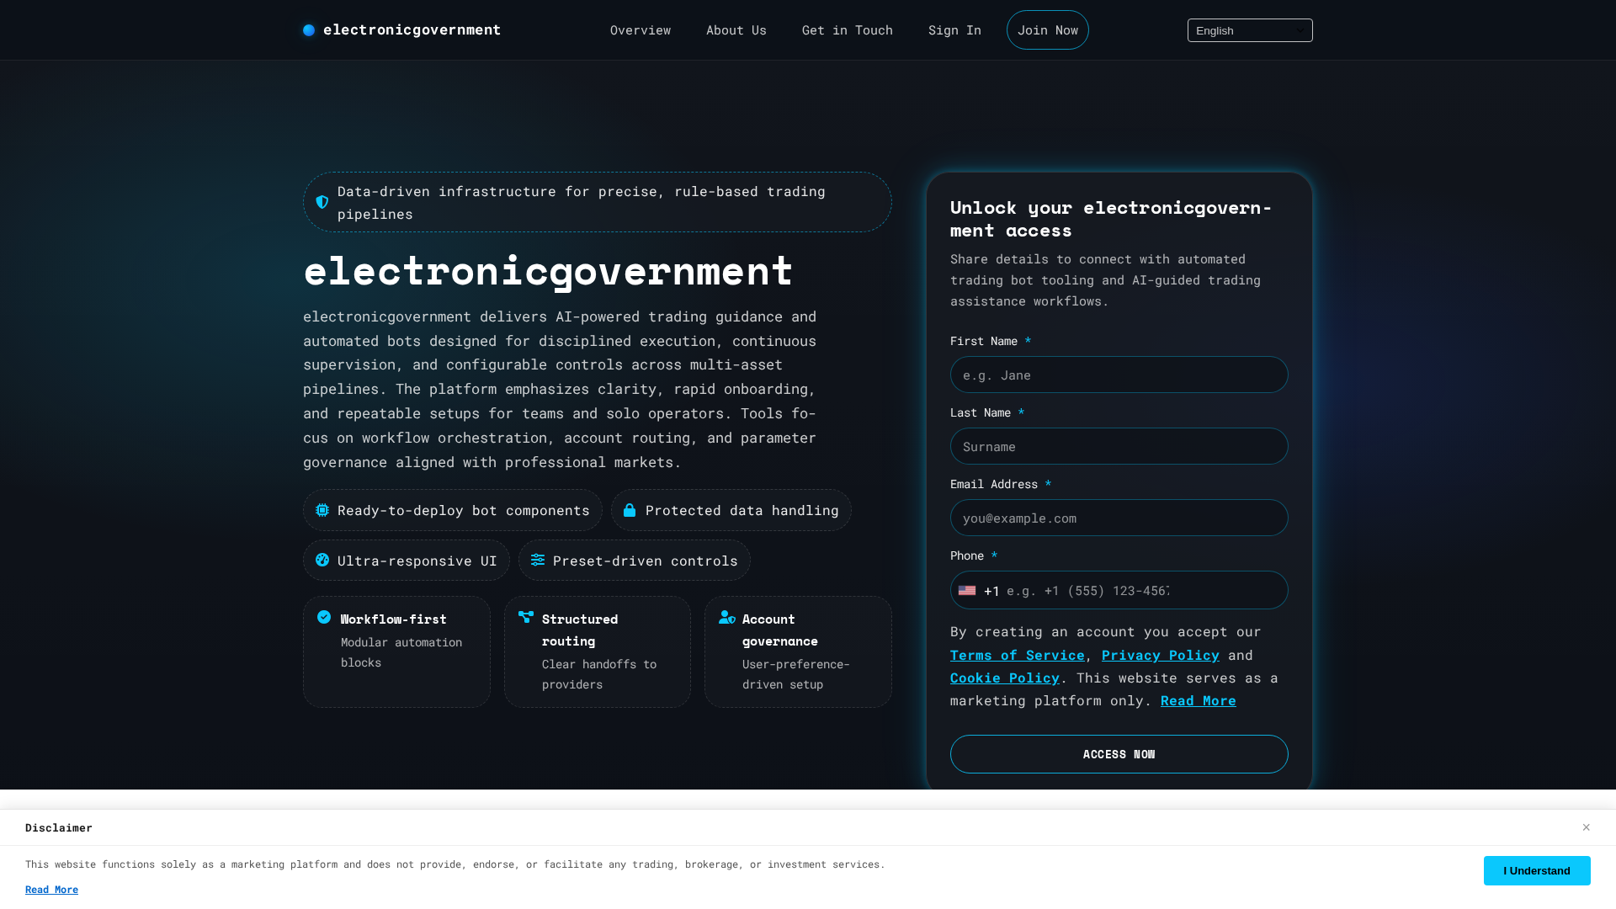Open the Privacy Policy link
The image size is (1616, 909).
coord(1161,655)
